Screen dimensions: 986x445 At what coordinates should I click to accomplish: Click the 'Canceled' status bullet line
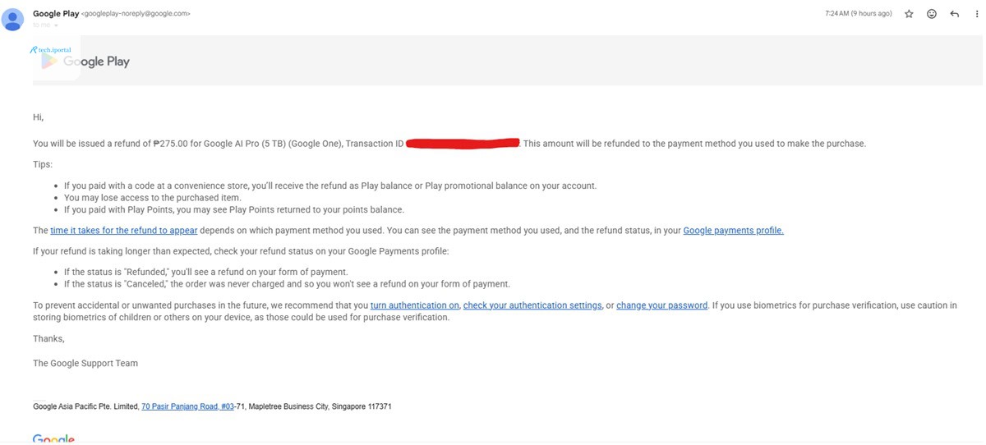(x=287, y=284)
